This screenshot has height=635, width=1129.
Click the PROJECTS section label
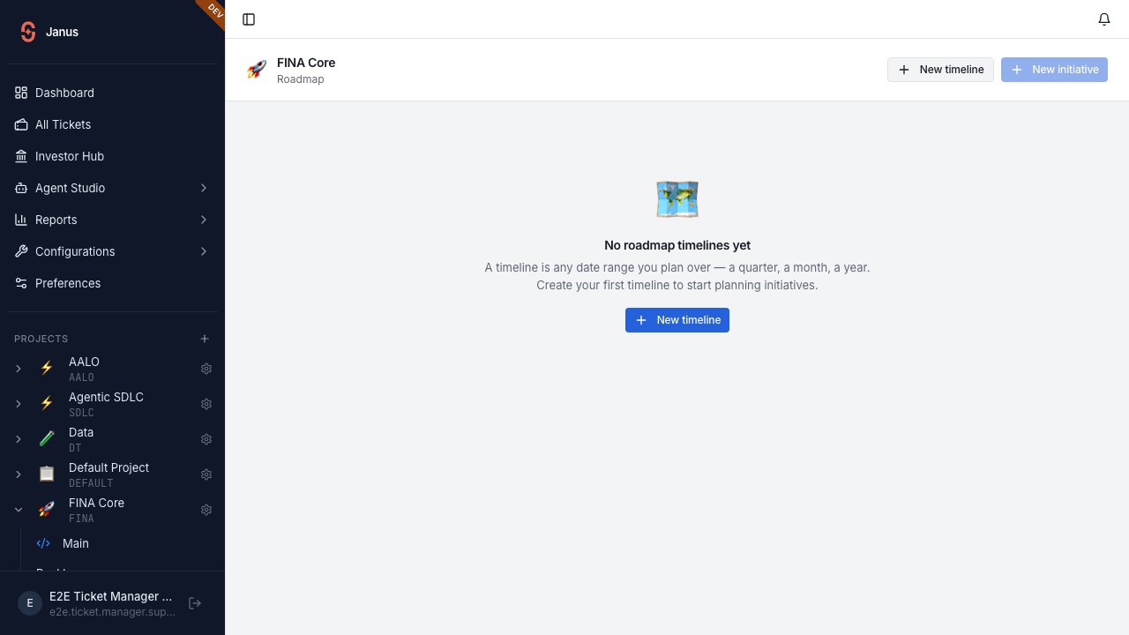coord(41,339)
